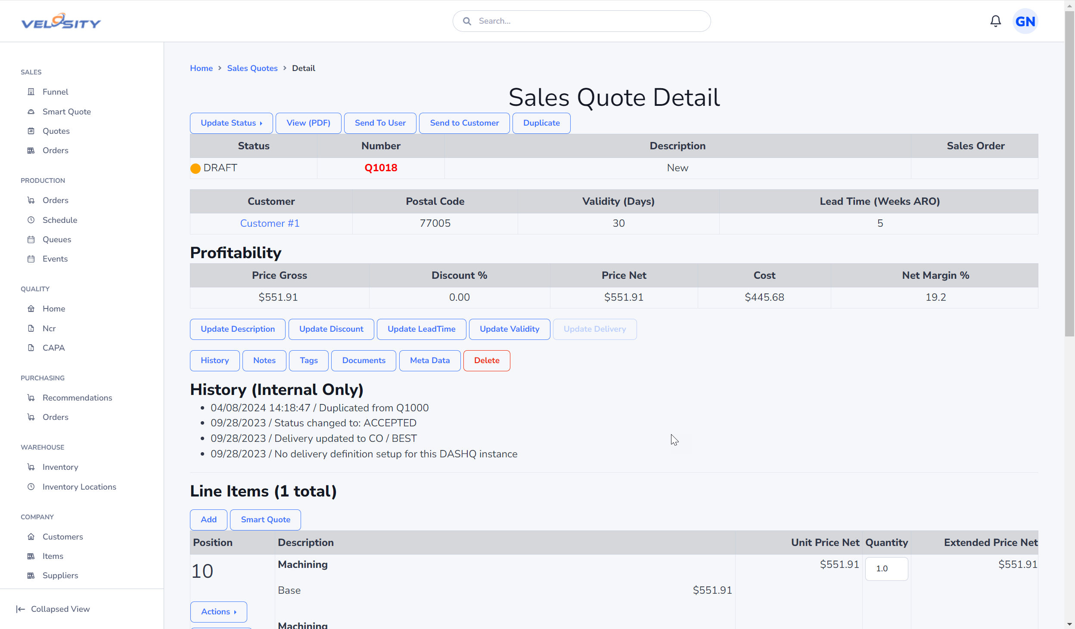Click the quote number Q1018
The width and height of the screenshot is (1075, 629).
[381, 168]
